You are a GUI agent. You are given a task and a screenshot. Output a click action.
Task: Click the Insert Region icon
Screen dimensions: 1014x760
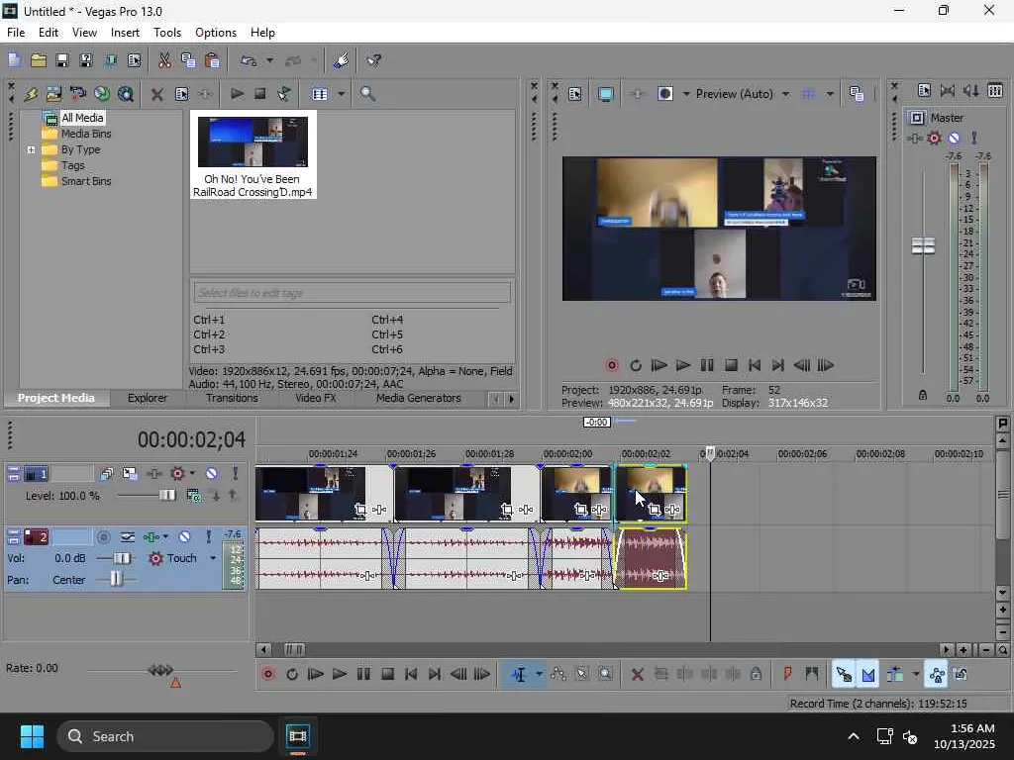(x=812, y=674)
